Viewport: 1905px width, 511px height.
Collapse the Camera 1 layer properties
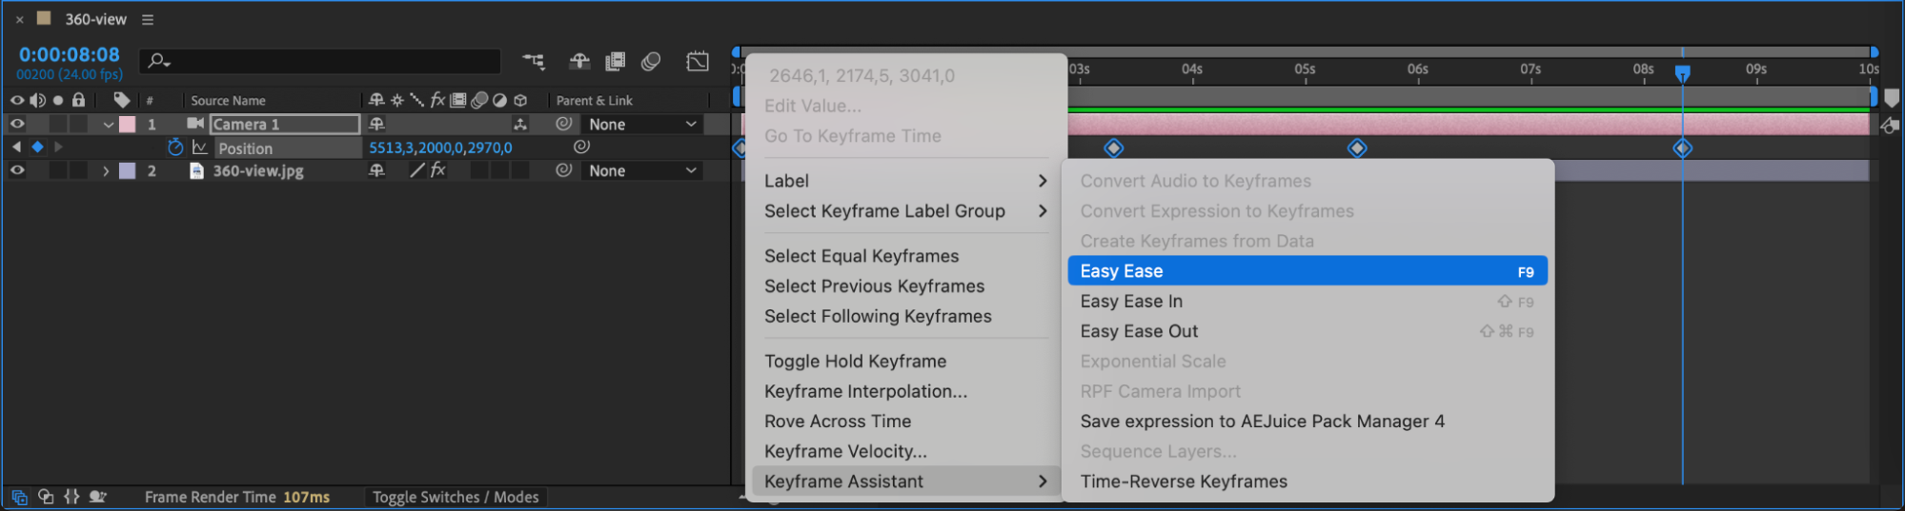108,125
